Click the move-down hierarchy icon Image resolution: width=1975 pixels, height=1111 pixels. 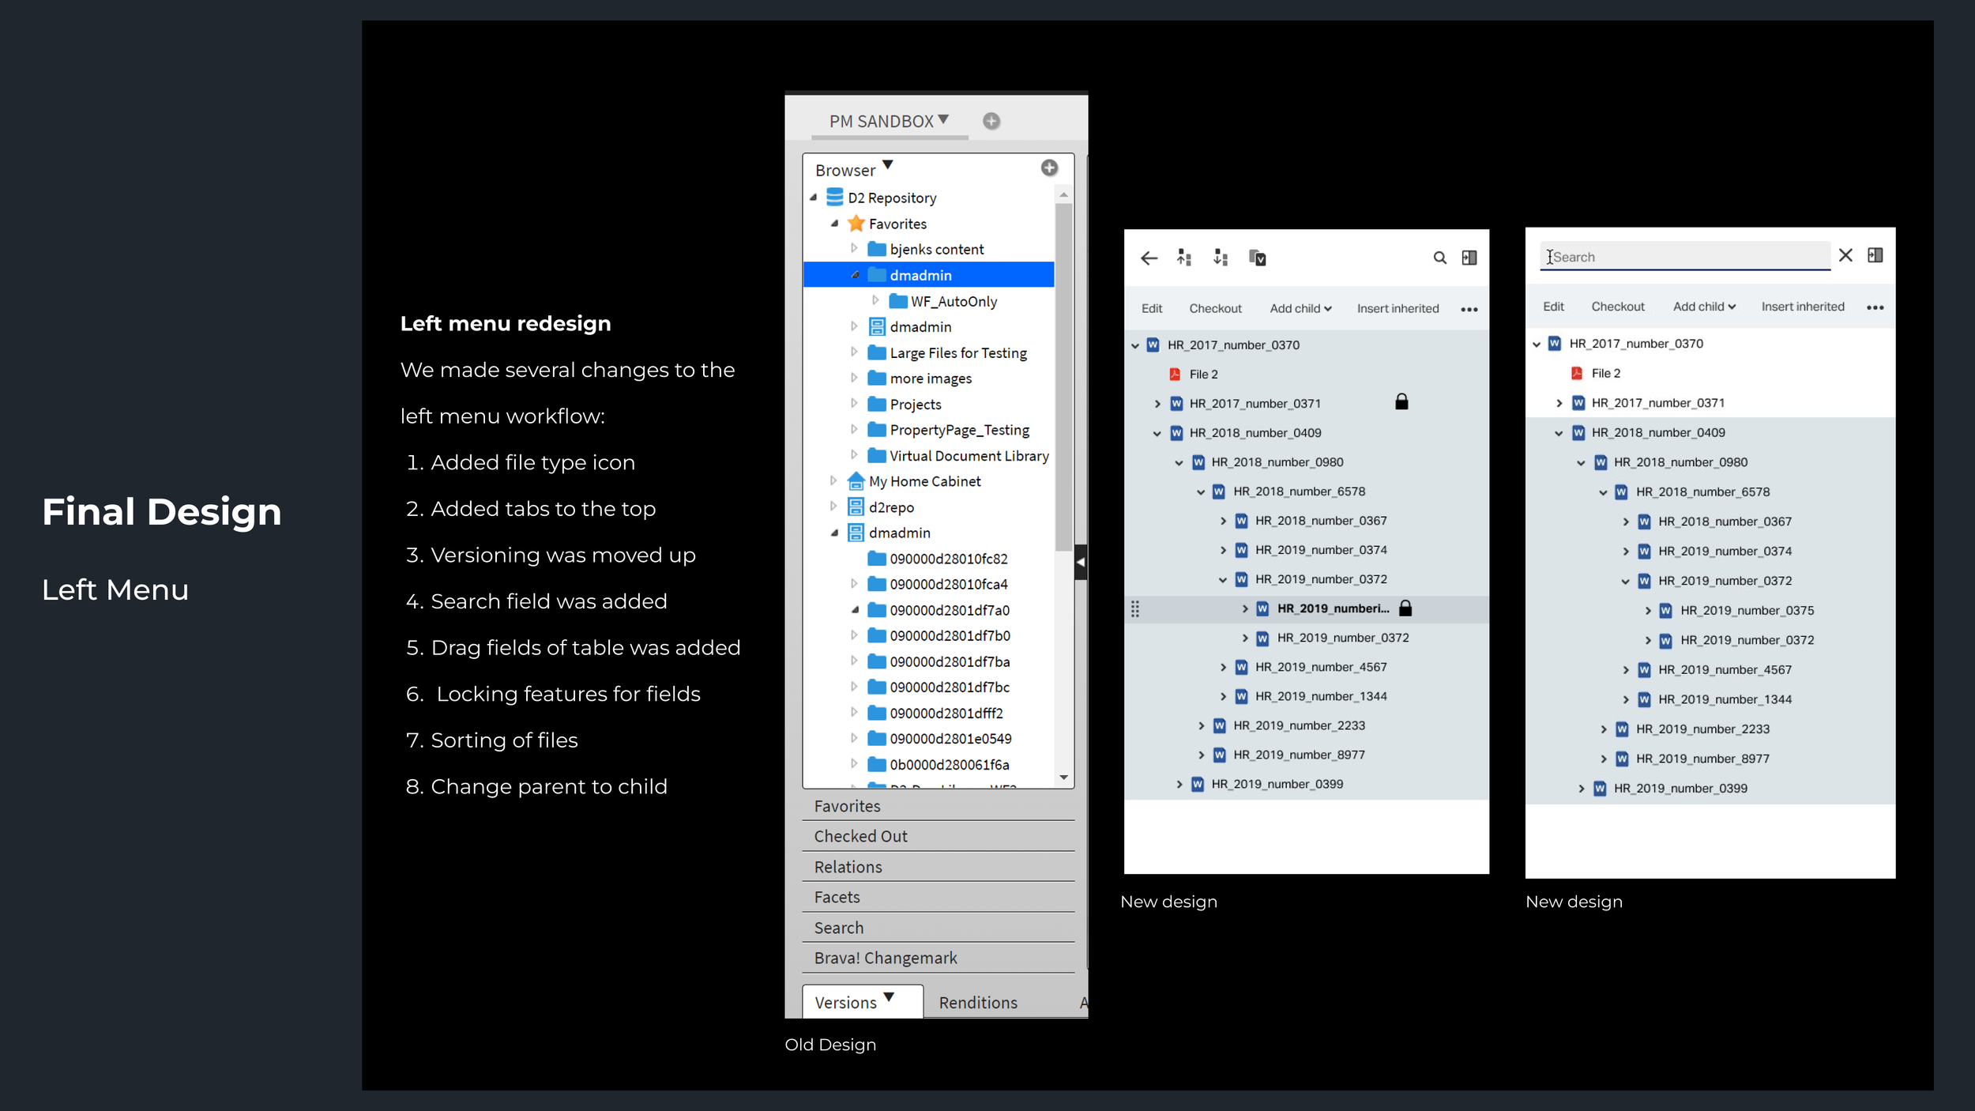(x=1221, y=258)
